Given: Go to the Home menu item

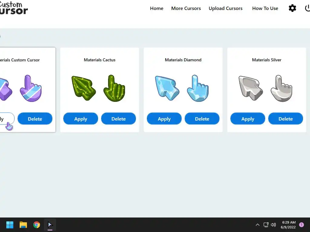Looking at the screenshot, I should point(157,8).
